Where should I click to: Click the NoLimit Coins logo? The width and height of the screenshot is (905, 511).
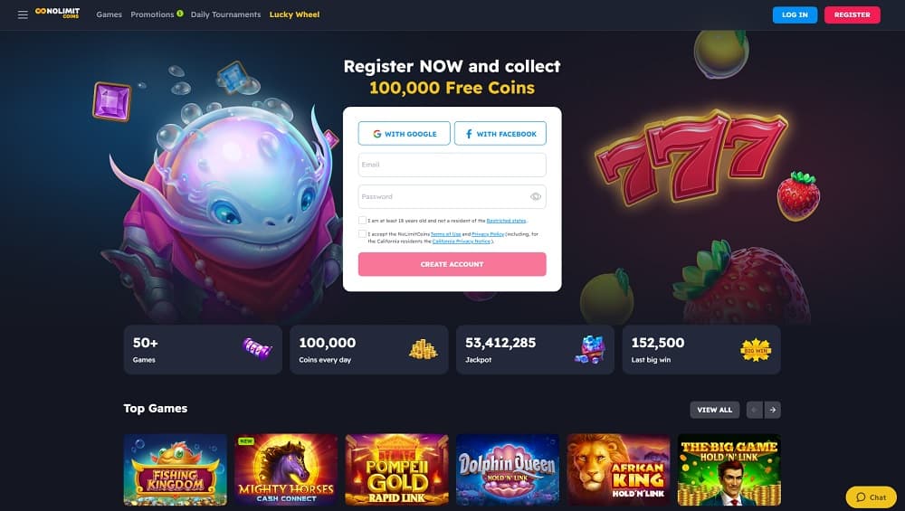(57, 13)
